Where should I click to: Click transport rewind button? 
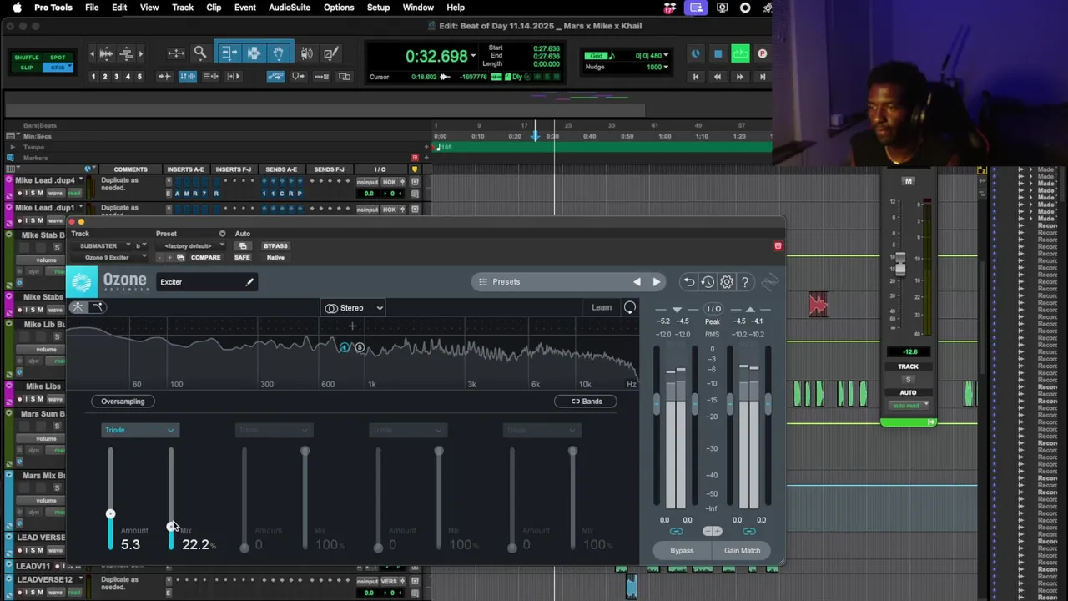(717, 77)
